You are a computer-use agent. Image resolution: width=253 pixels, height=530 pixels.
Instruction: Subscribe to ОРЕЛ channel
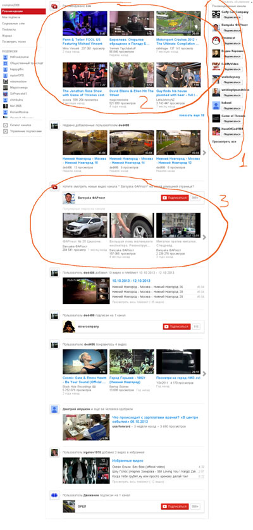click(175, 507)
